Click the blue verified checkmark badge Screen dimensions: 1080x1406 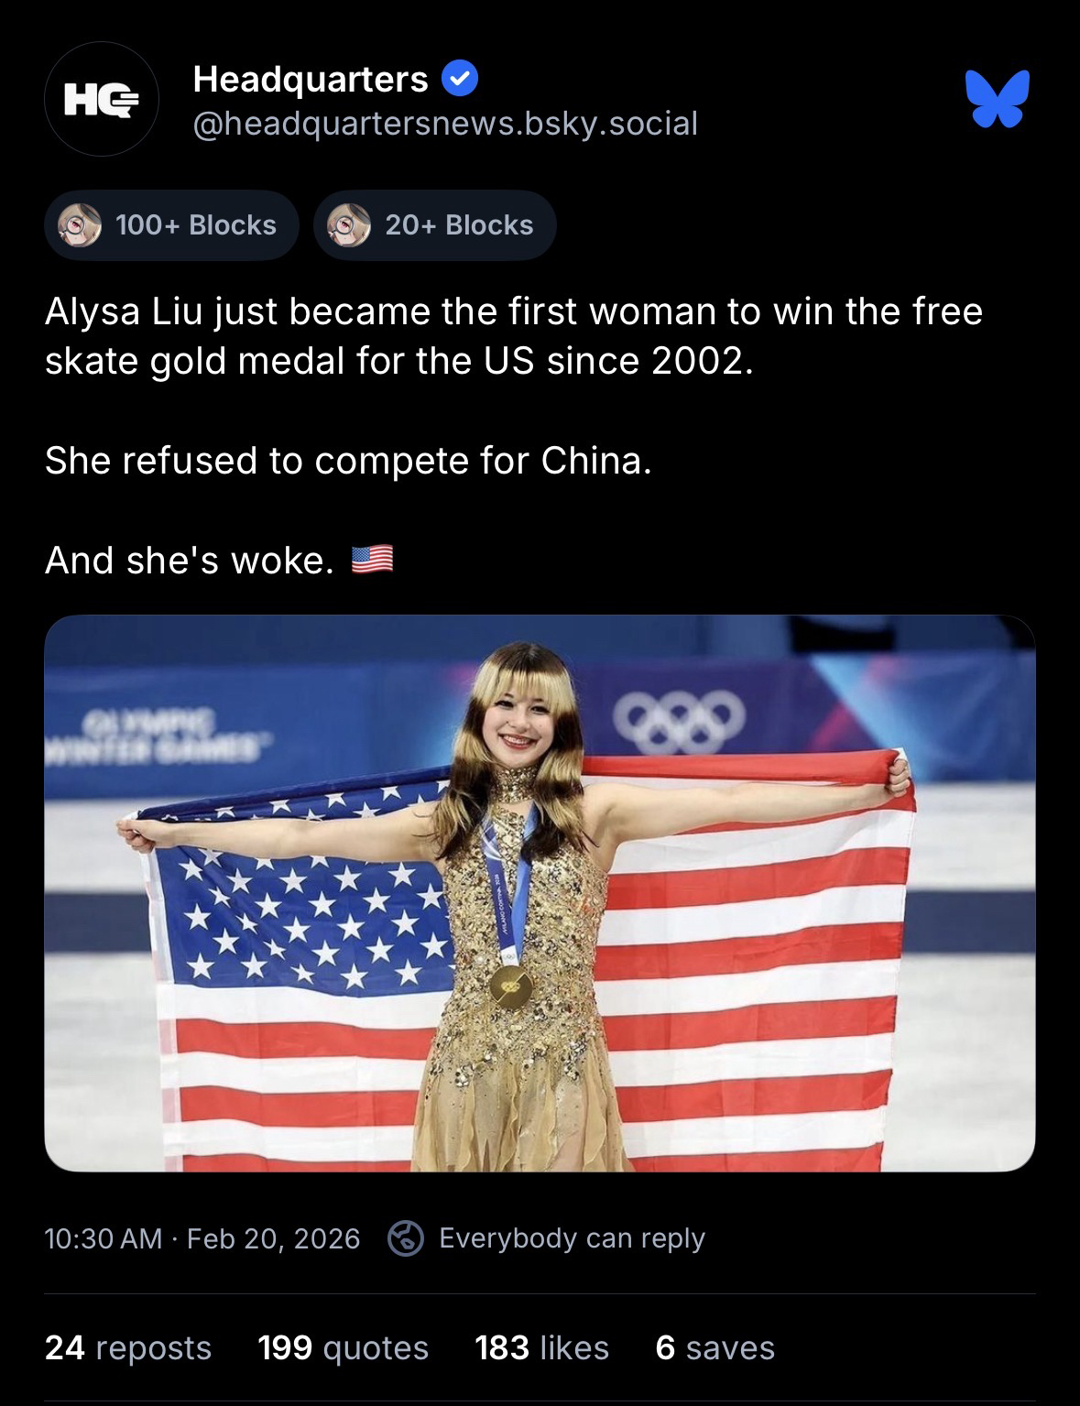click(x=460, y=80)
